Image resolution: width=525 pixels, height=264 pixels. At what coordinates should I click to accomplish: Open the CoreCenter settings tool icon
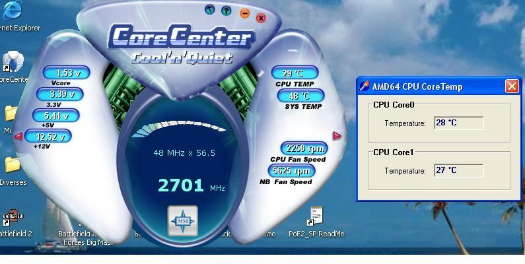pos(210,9)
